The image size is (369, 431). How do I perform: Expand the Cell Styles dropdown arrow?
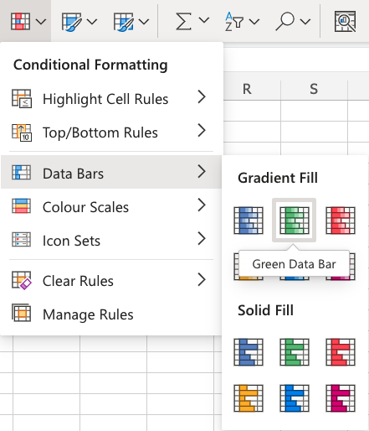pyautogui.click(x=144, y=21)
